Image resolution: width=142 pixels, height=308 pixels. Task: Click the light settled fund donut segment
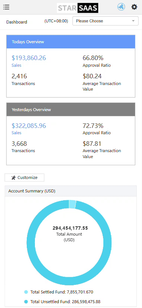click(72, 204)
